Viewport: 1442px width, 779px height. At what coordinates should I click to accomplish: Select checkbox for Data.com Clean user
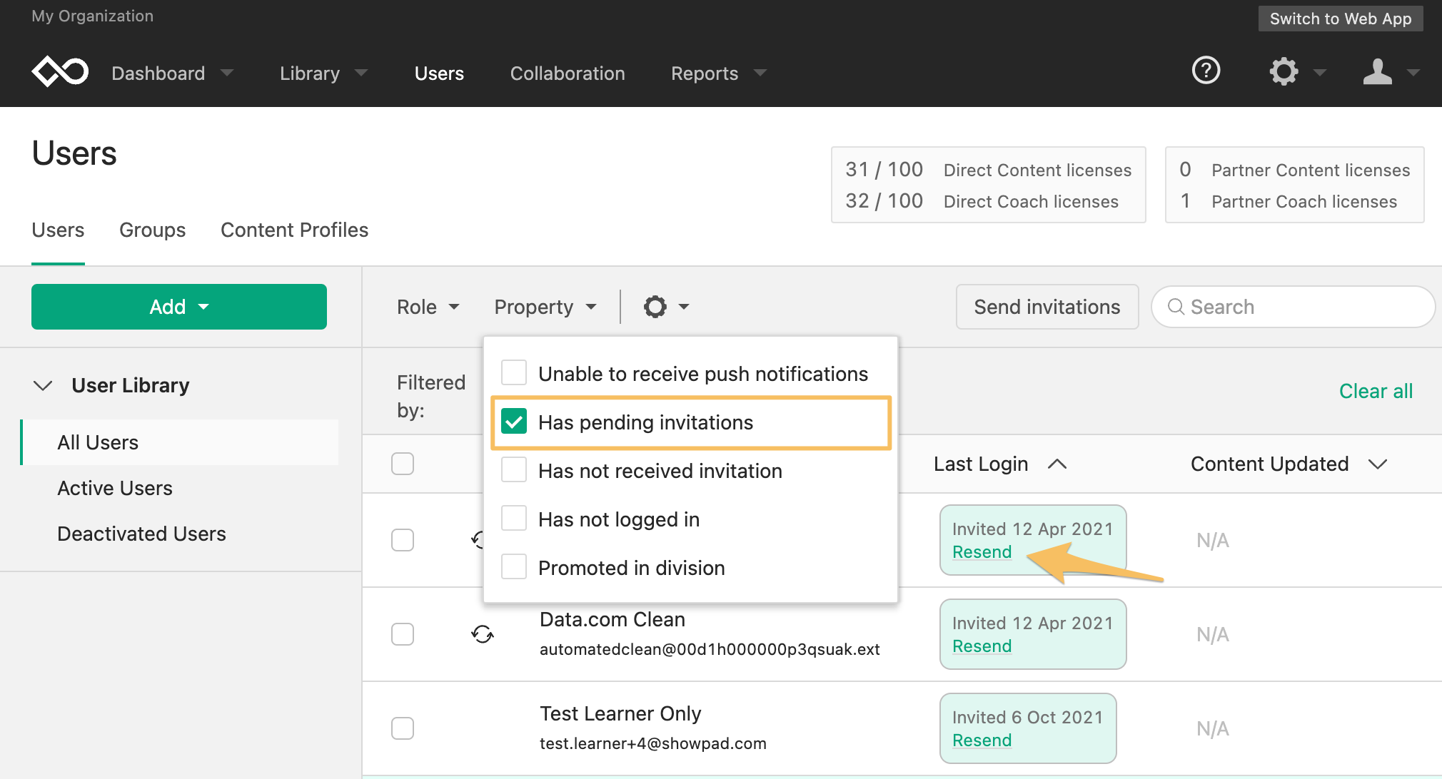pos(403,634)
